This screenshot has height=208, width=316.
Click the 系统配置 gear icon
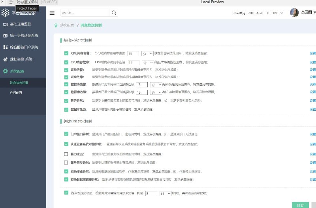[6, 71]
